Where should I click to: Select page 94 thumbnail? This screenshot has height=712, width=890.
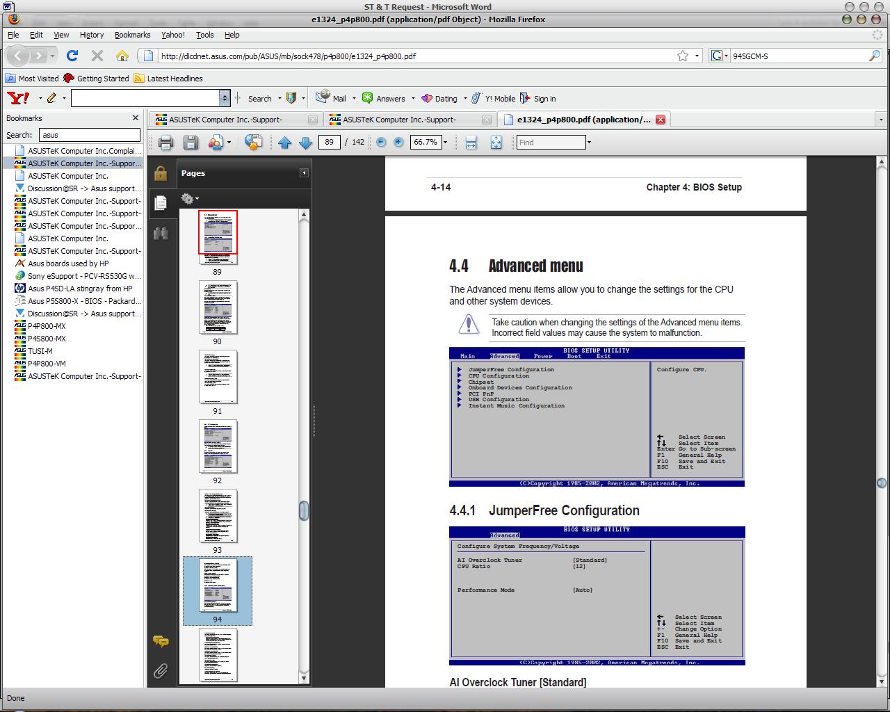(218, 586)
